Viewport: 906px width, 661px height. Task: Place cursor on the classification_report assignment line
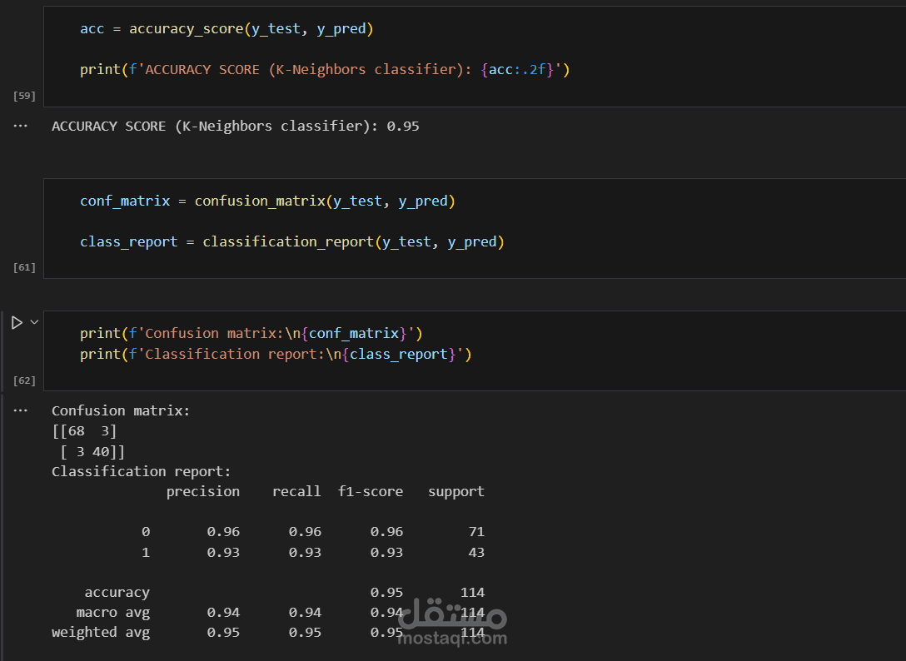[x=291, y=241]
